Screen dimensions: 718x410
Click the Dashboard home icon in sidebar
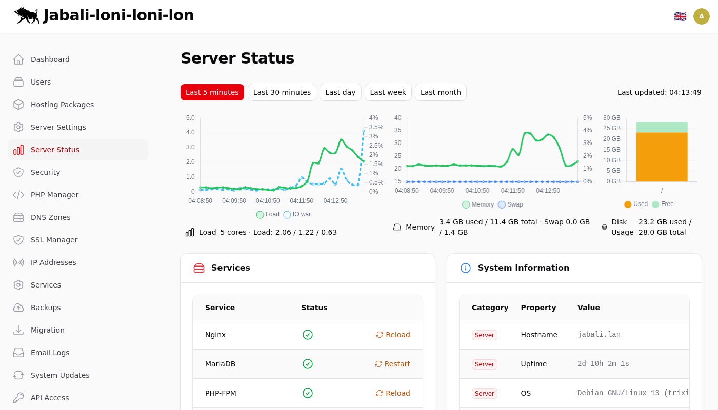(x=18, y=59)
